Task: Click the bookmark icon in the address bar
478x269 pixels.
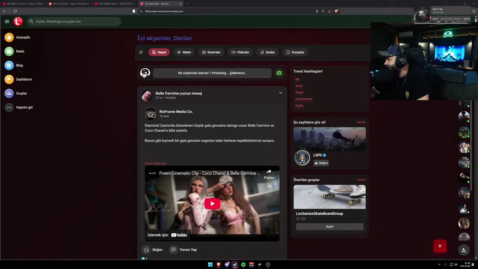Action: tap(134, 11)
